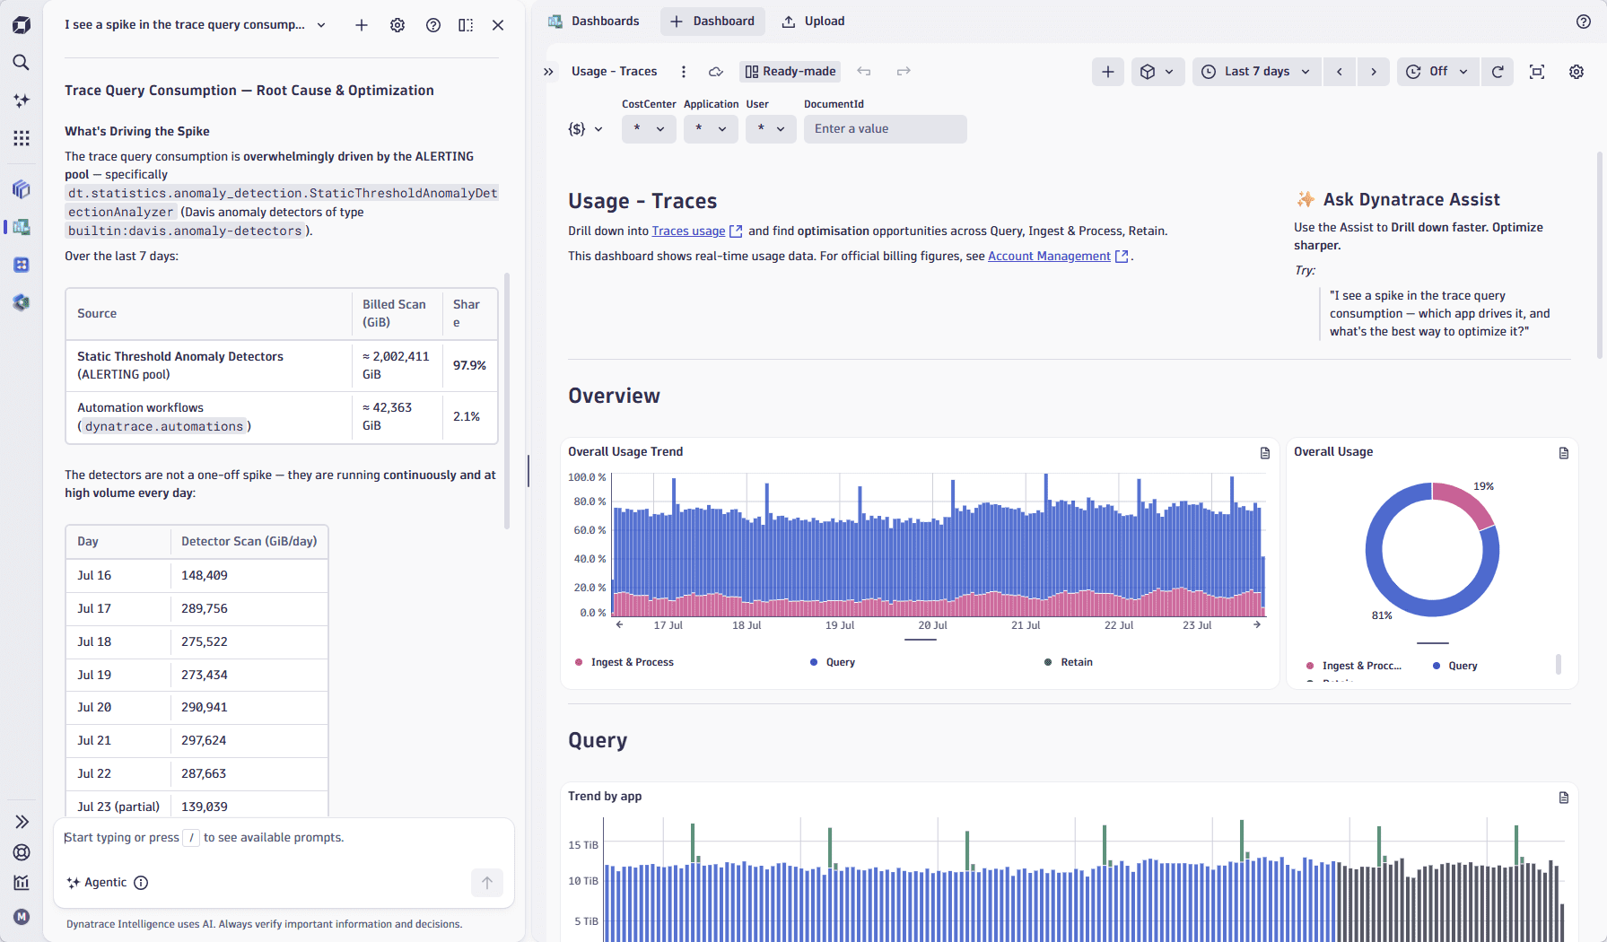Shift timeframe to previous period
This screenshot has width=1607, height=942.
pyautogui.click(x=1340, y=72)
